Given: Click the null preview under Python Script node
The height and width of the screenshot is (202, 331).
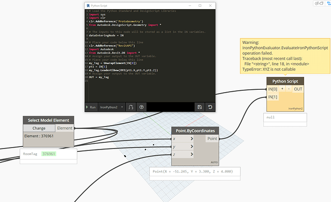Looking at the screenshot, I should tap(271, 117).
